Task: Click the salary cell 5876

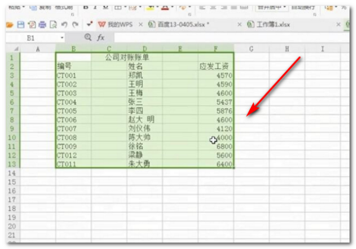Action: [x=216, y=111]
